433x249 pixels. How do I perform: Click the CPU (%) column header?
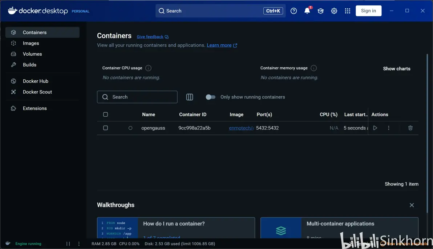point(329,115)
